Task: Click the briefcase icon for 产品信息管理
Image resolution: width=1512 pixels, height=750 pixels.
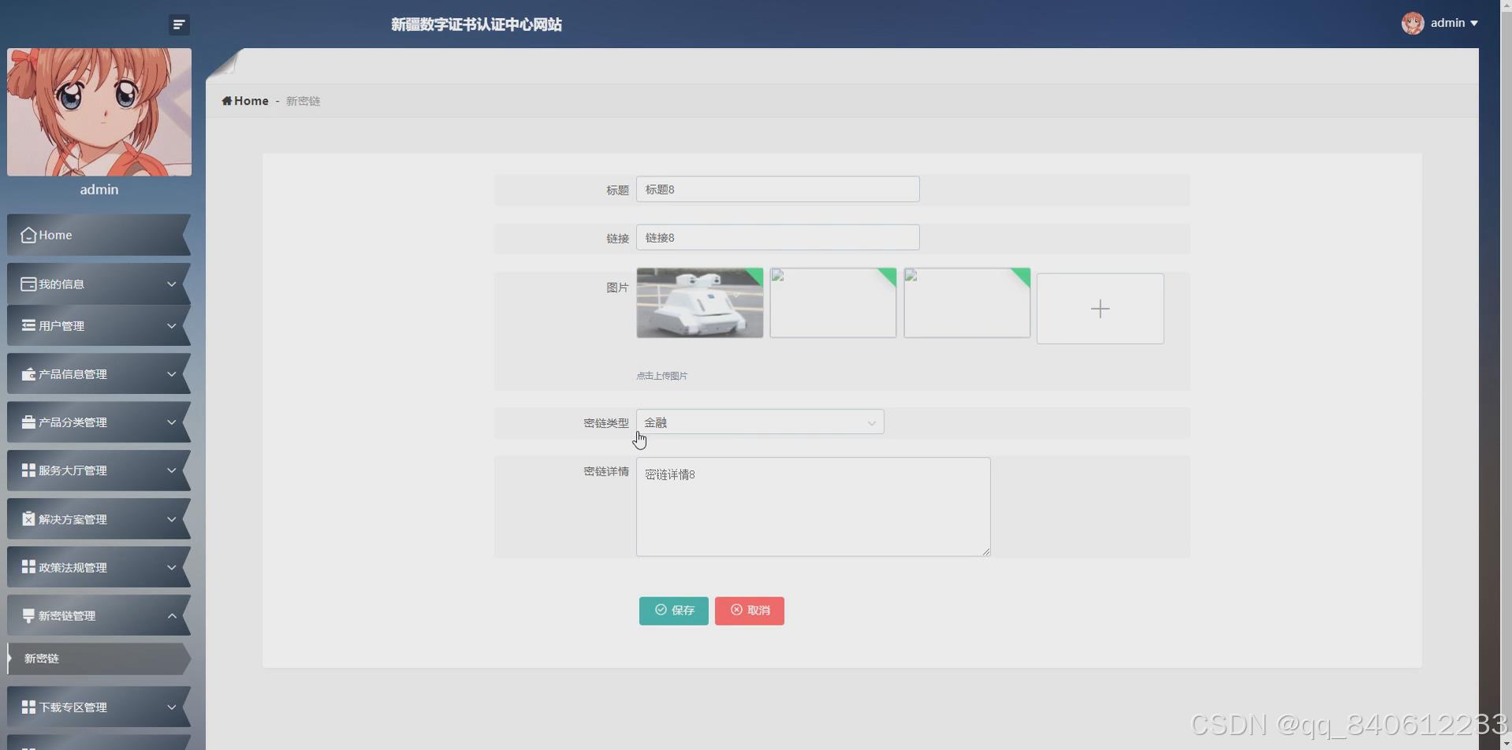Action: [x=28, y=374]
